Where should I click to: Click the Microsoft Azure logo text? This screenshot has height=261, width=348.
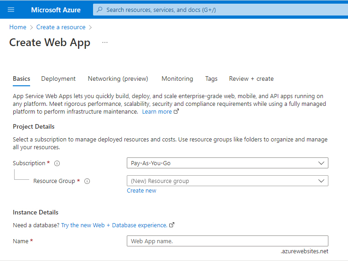tap(56, 10)
